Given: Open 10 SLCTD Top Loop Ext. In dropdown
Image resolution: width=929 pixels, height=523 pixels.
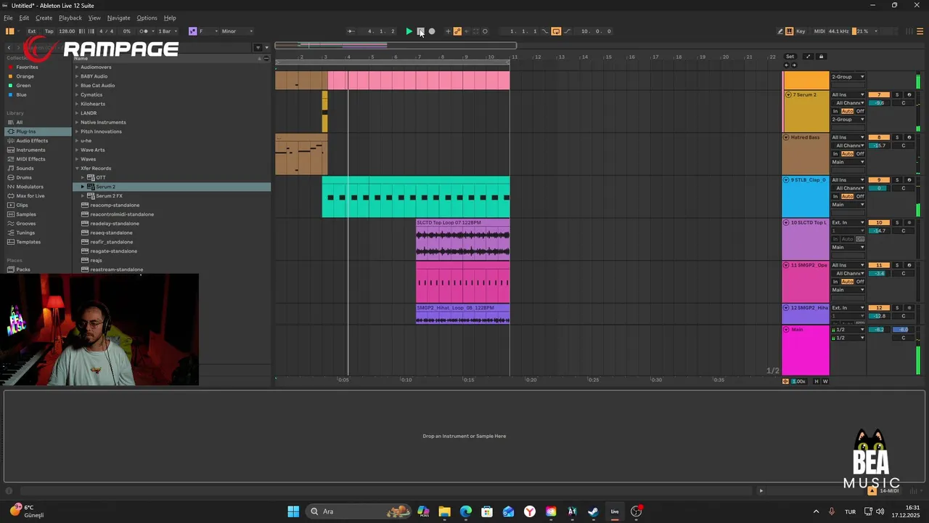Looking at the screenshot, I should (848, 222).
